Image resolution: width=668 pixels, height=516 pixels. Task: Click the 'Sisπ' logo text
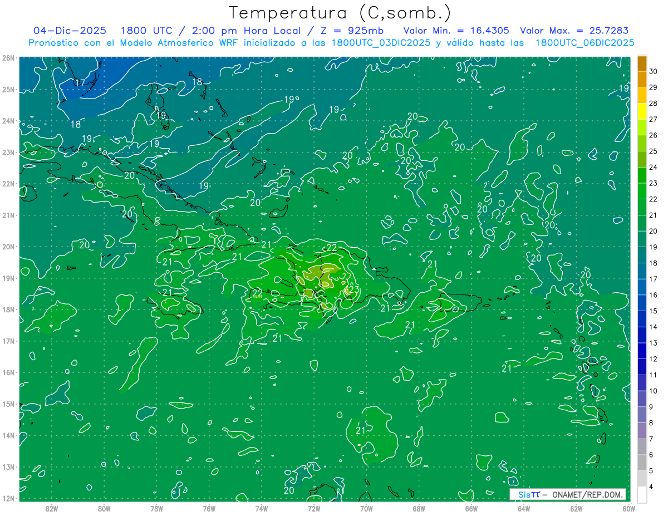tap(529, 494)
